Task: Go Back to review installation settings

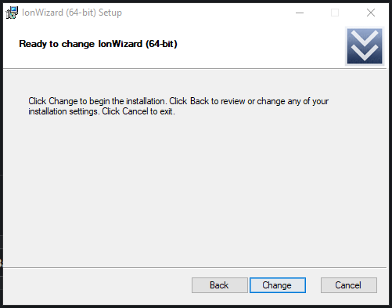Action: [x=220, y=285]
